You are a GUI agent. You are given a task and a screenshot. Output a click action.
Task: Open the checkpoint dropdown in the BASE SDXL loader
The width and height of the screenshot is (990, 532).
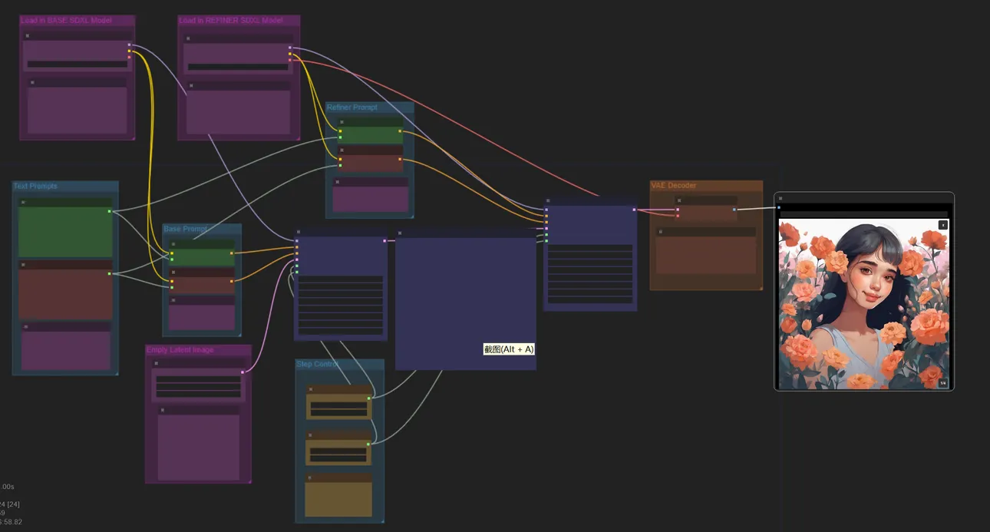click(x=77, y=64)
